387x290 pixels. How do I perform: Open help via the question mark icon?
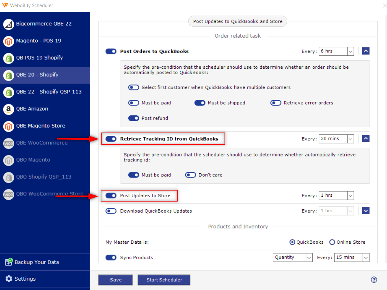374,280
